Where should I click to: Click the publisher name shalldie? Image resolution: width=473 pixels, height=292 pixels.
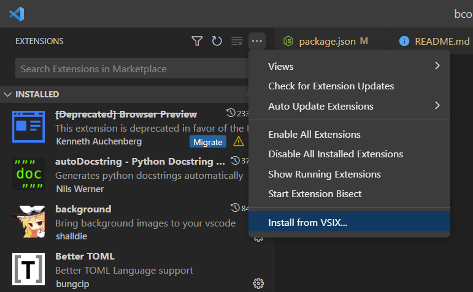click(72, 236)
